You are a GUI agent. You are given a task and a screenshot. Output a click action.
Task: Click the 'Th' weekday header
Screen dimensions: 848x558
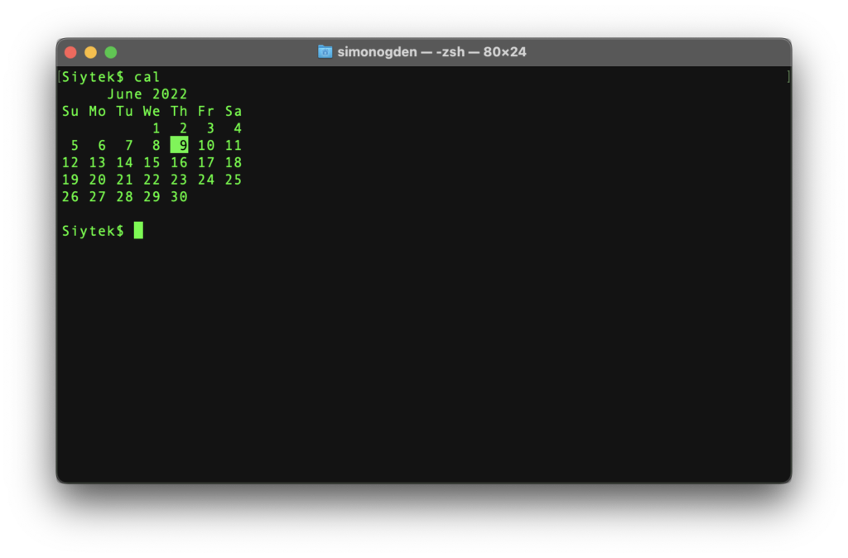(179, 112)
